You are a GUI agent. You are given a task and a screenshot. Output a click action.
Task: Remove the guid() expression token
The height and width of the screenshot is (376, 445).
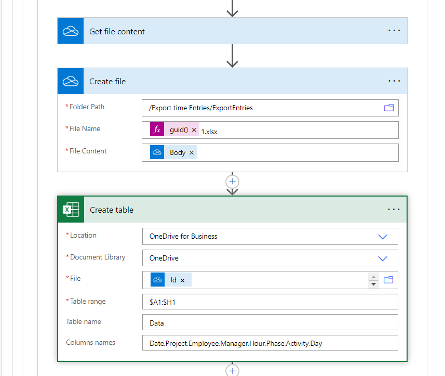coord(194,130)
